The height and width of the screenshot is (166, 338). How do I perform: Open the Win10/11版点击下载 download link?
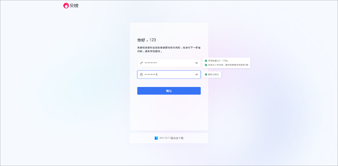[171, 138]
